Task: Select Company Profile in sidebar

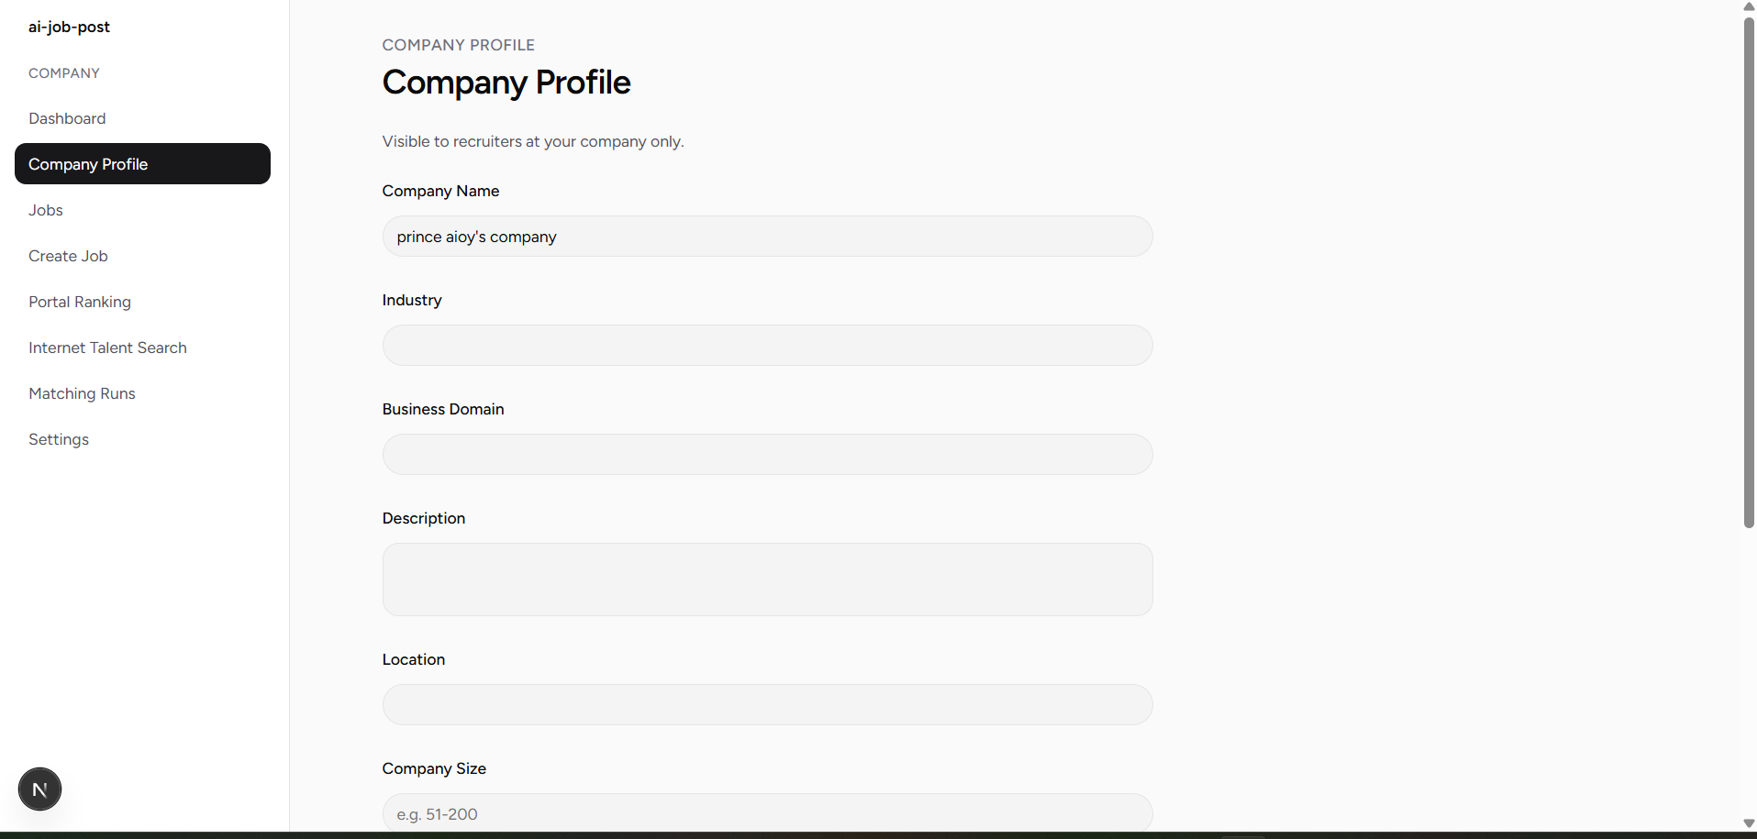Action: point(142,164)
